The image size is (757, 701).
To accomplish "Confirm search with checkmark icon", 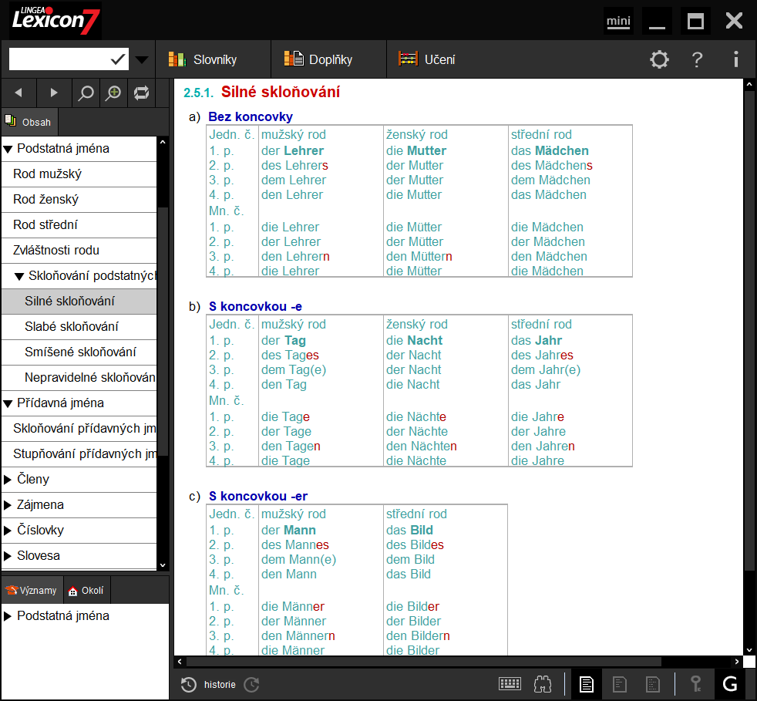I will tap(118, 59).
